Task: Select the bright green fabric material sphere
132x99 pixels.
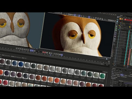Action: click(102, 76)
